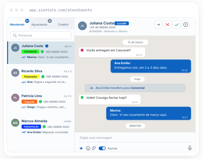Click the red X close ticket button

(x=167, y=24)
